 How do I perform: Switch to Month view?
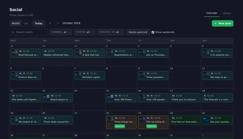pyautogui.click(x=16, y=23)
